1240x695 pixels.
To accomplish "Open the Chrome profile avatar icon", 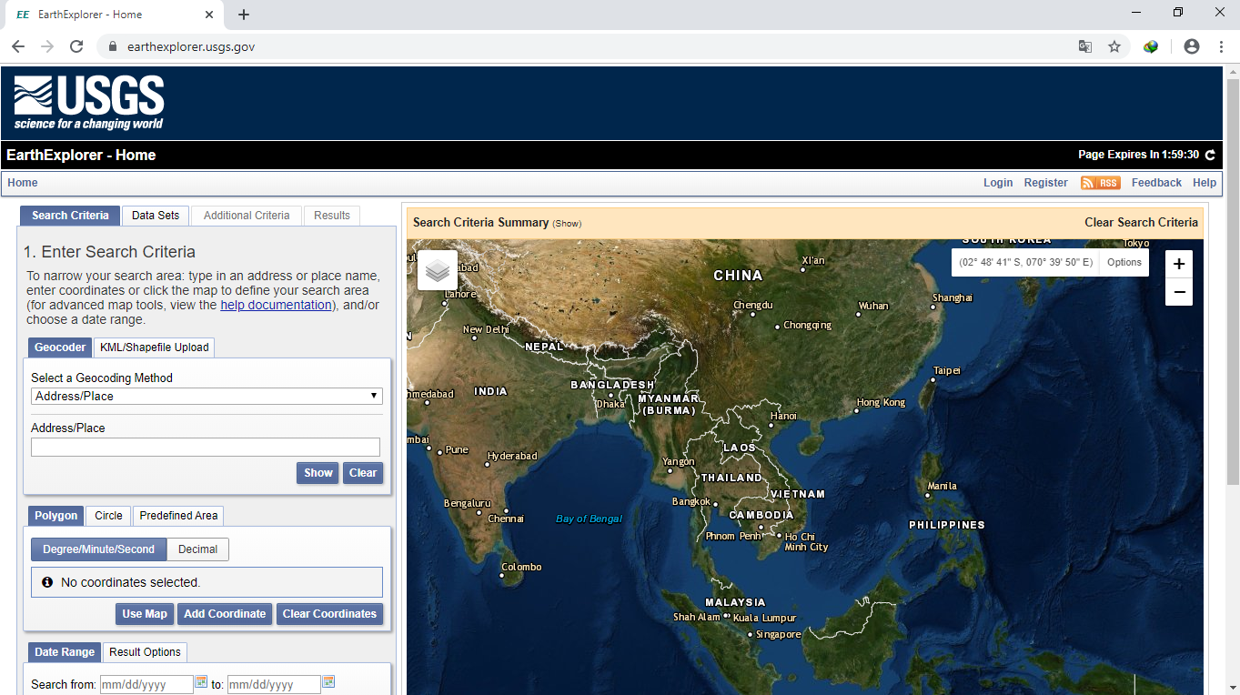I will (1192, 46).
